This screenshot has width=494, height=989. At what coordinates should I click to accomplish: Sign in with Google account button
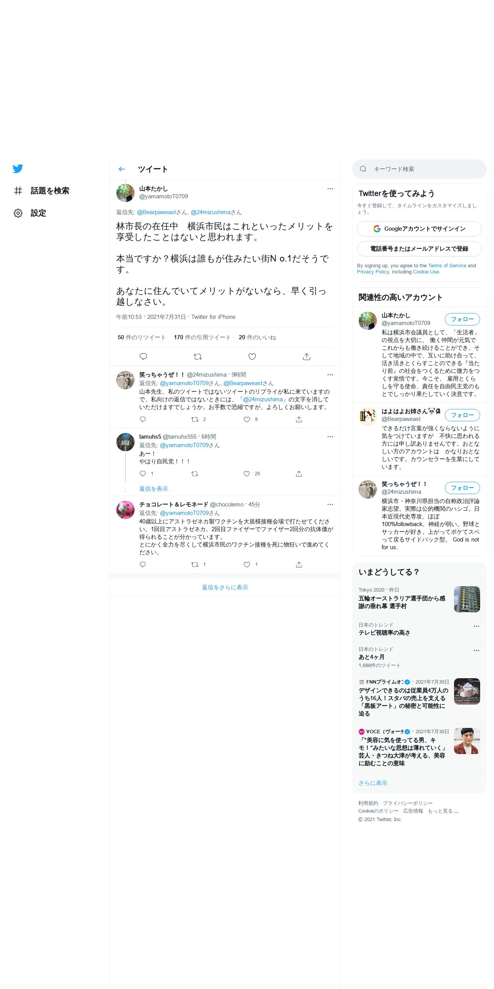coord(419,229)
